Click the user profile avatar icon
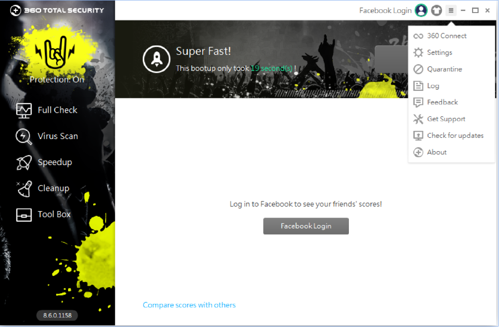This screenshot has height=327, width=499. click(x=421, y=11)
